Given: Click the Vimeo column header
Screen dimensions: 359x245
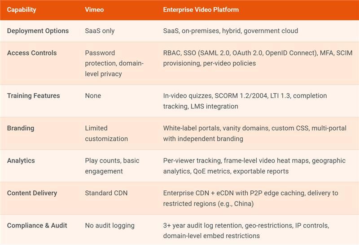Looking at the screenshot, I should point(95,9).
